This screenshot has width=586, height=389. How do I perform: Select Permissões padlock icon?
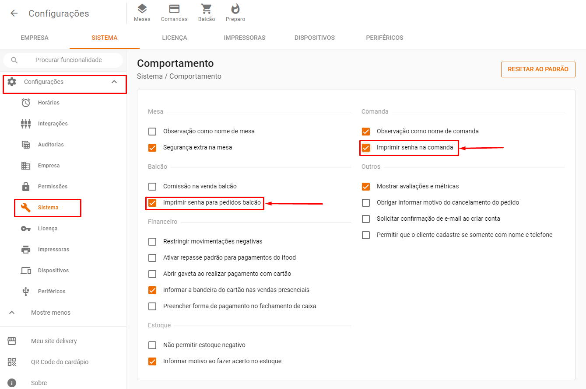tap(26, 187)
